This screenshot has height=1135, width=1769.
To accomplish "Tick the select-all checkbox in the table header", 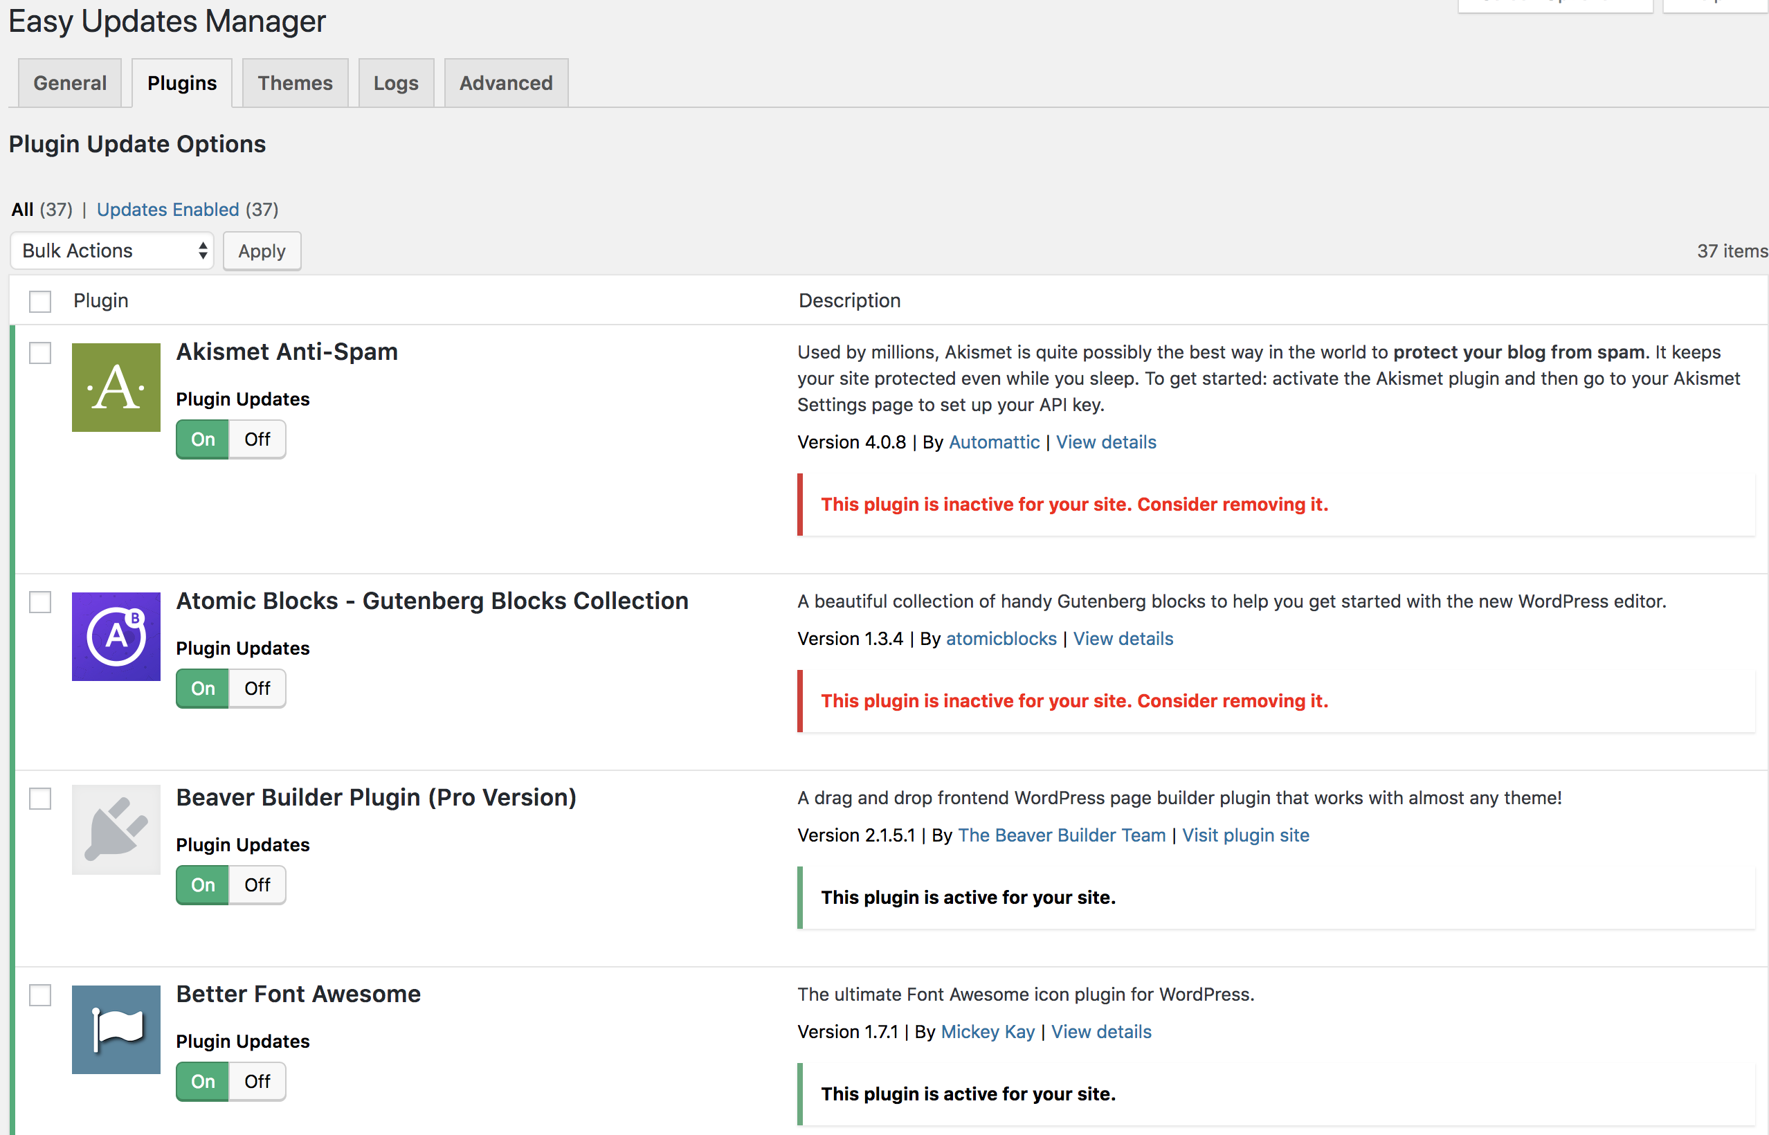I will [40, 300].
